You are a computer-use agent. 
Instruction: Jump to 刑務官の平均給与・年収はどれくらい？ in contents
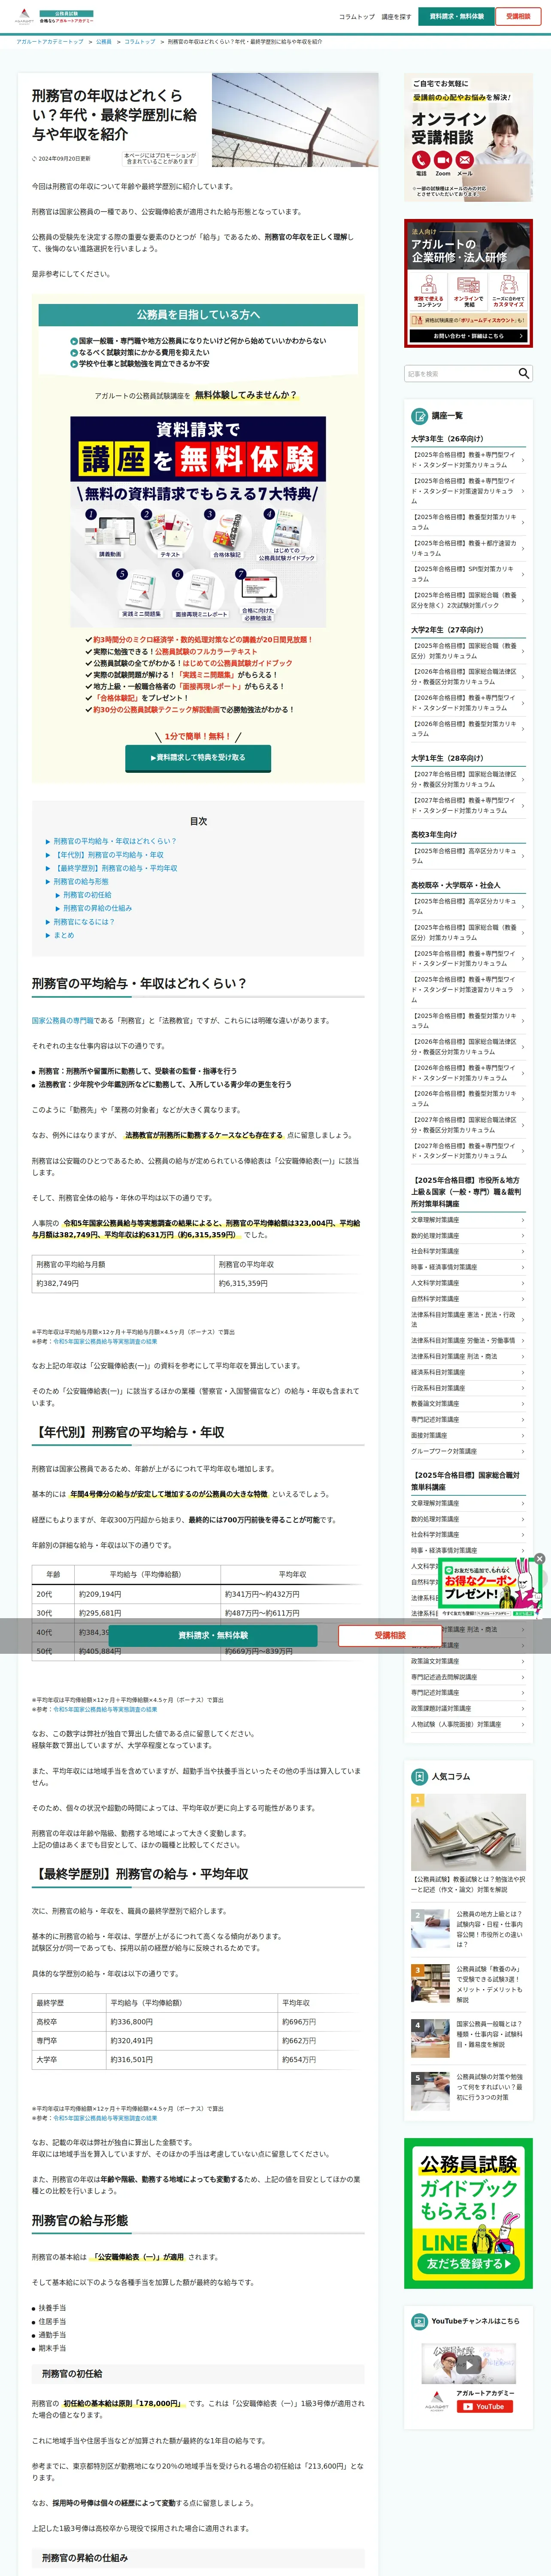point(115,841)
